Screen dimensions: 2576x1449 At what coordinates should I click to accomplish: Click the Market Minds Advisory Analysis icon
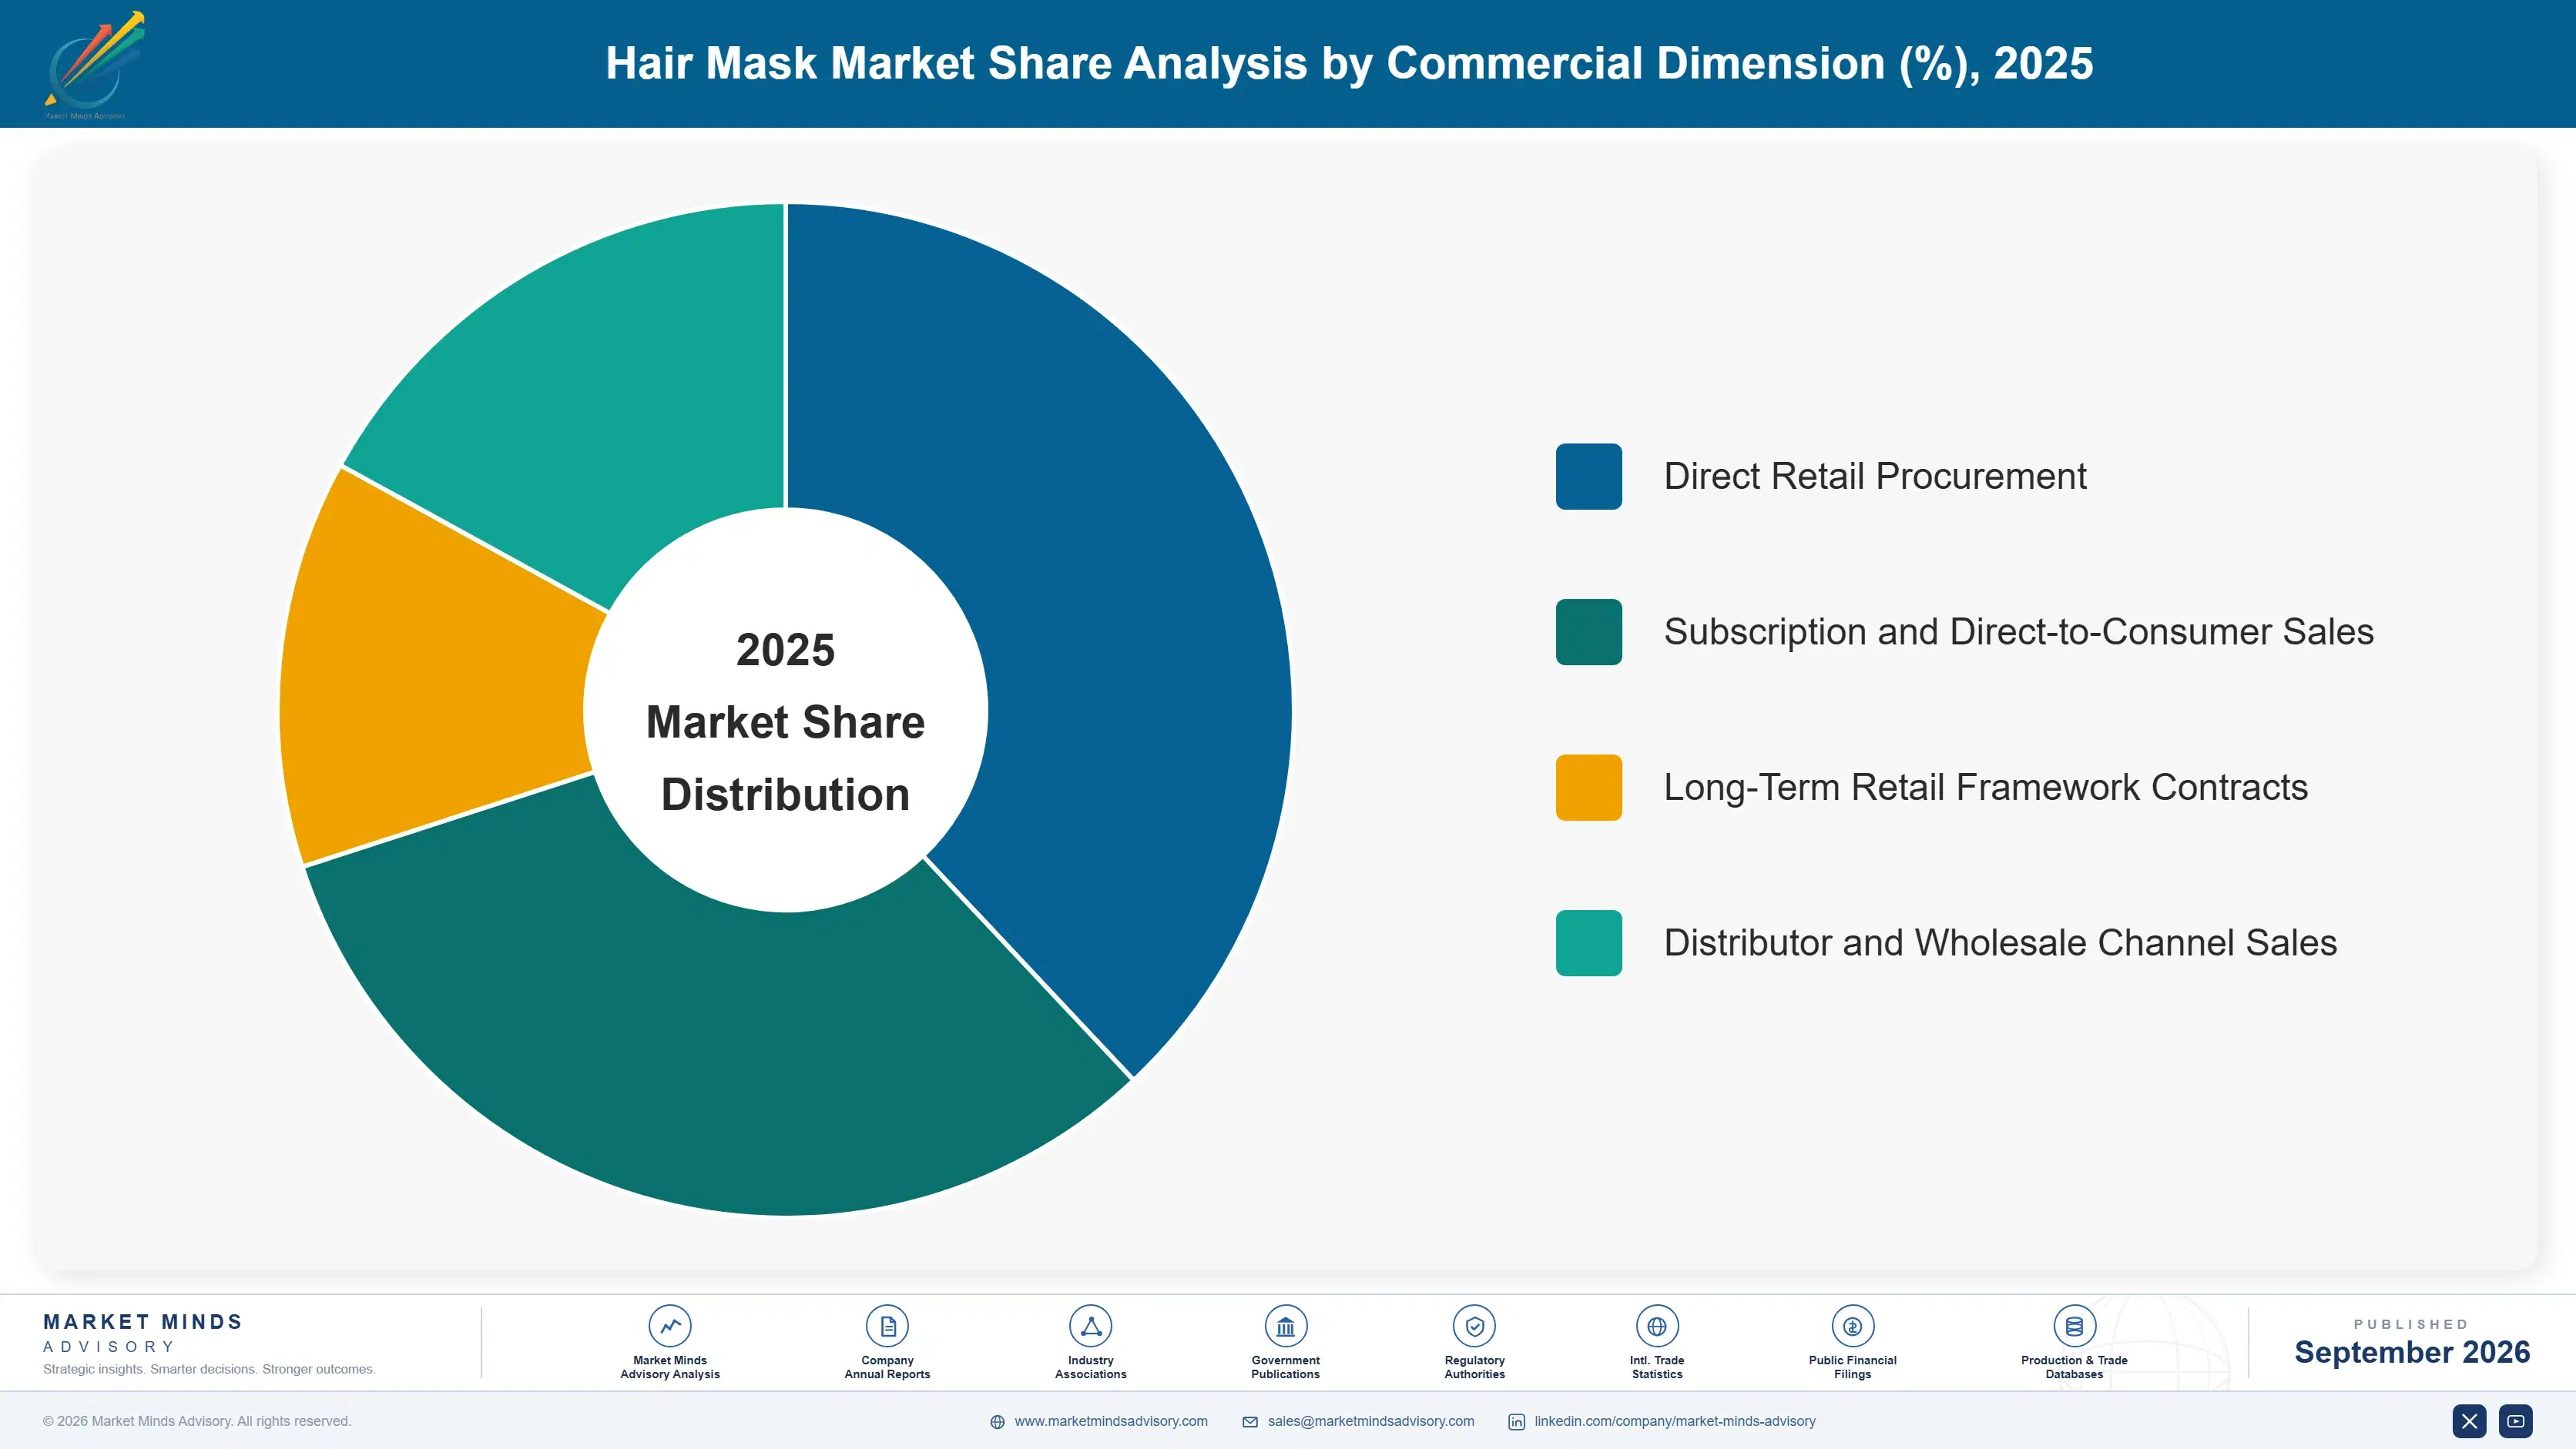tap(670, 1326)
